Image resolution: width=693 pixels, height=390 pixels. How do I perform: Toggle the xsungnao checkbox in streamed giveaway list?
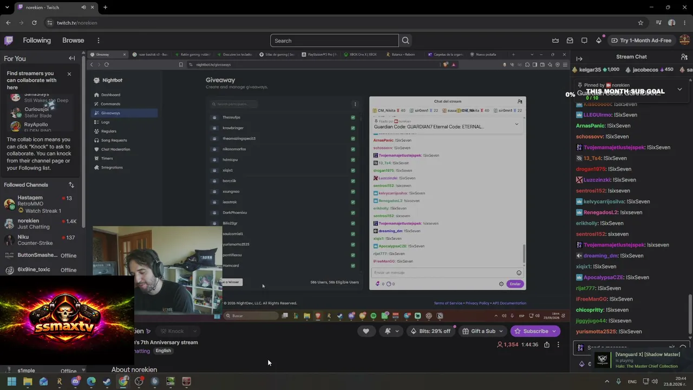pos(353,191)
